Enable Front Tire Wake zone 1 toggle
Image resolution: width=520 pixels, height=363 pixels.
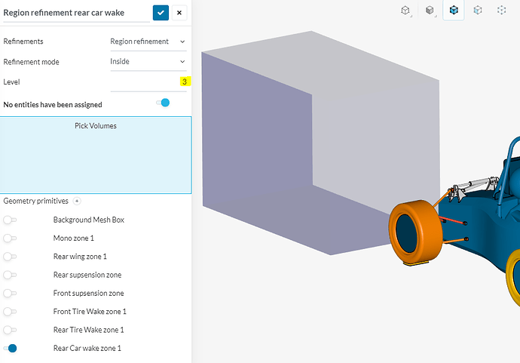[10, 312]
